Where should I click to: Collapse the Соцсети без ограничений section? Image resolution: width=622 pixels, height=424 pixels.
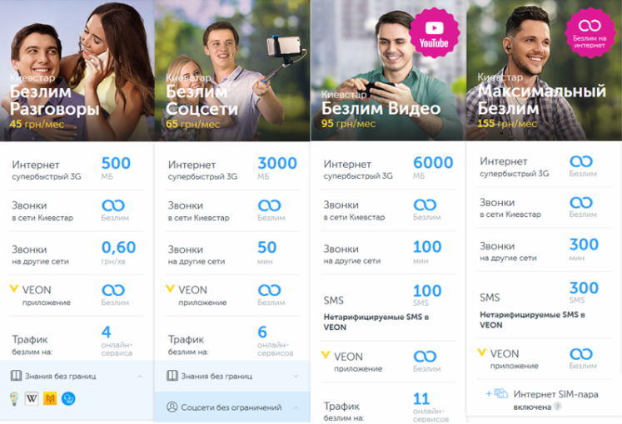point(296,407)
